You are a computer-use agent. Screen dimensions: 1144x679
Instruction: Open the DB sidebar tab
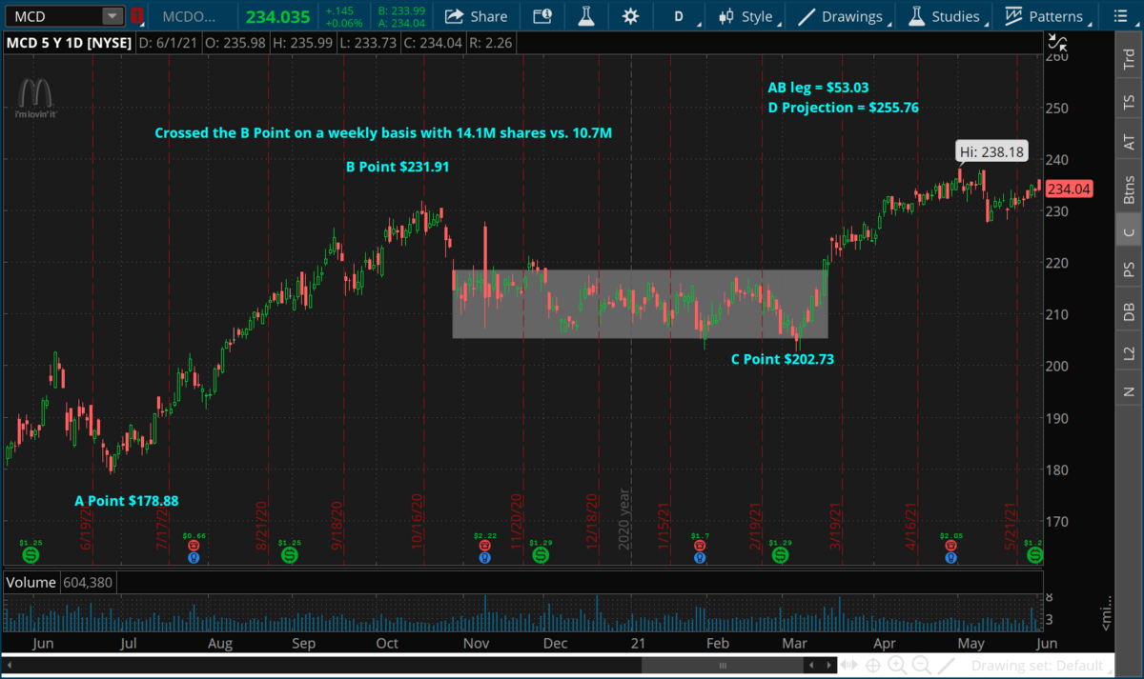(1130, 310)
